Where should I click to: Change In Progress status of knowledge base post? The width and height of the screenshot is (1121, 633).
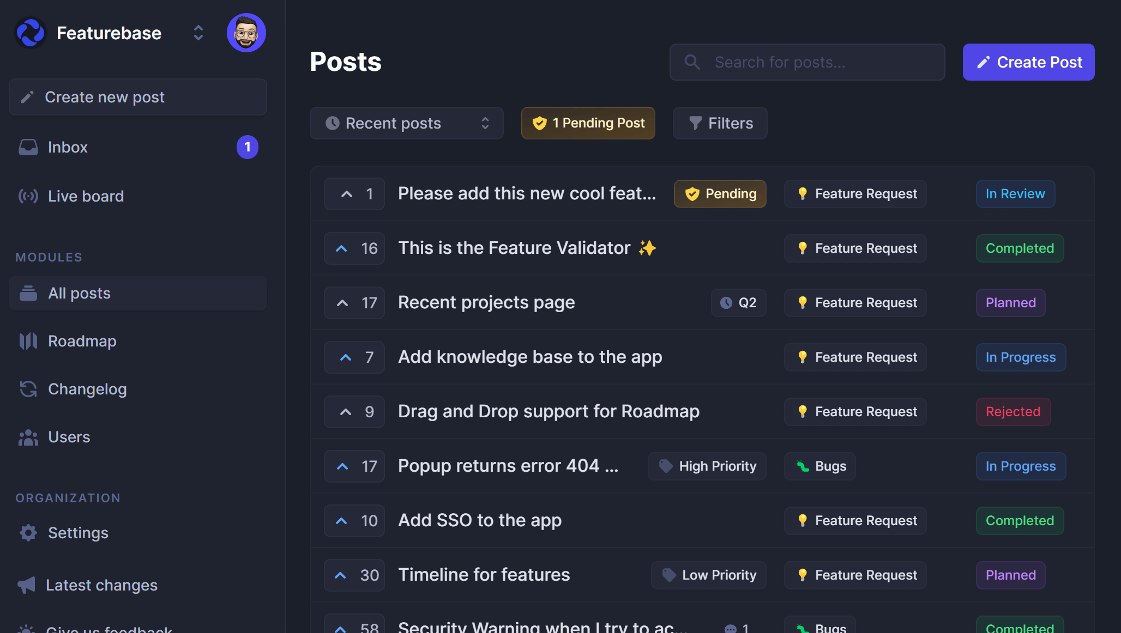[1021, 357]
